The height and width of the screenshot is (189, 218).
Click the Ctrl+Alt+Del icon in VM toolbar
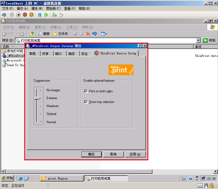point(4,15)
